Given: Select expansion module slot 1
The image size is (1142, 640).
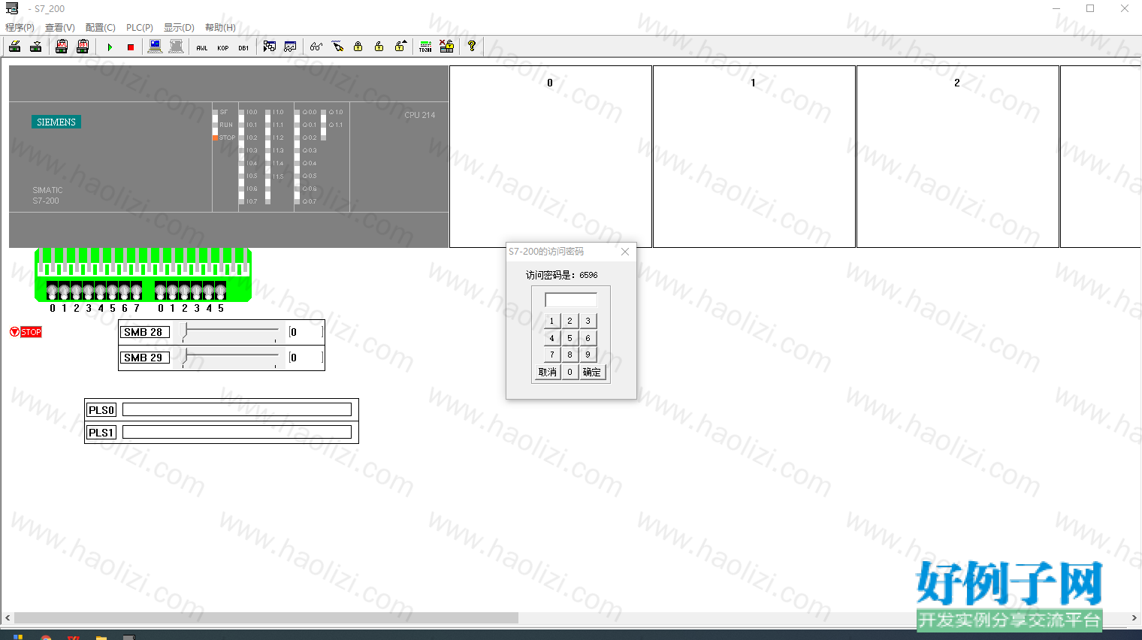Looking at the screenshot, I should point(754,156).
